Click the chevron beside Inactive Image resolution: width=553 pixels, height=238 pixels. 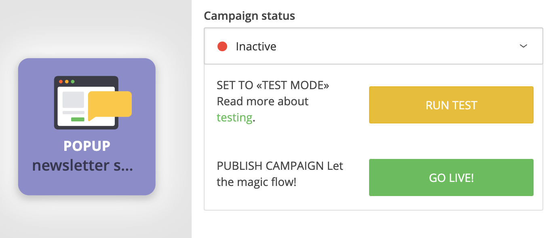pyautogui.click(x=523, y=46)
